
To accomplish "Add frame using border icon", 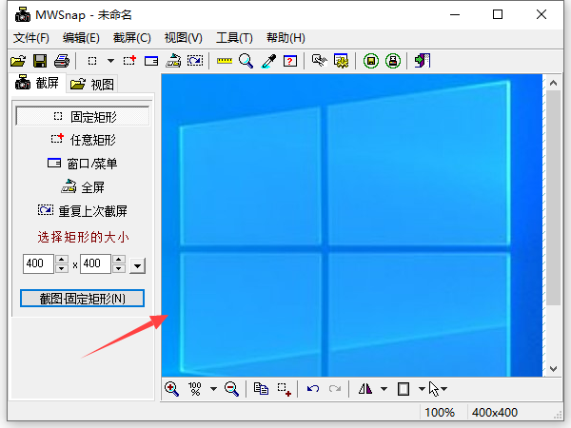I will pos(404,389).
